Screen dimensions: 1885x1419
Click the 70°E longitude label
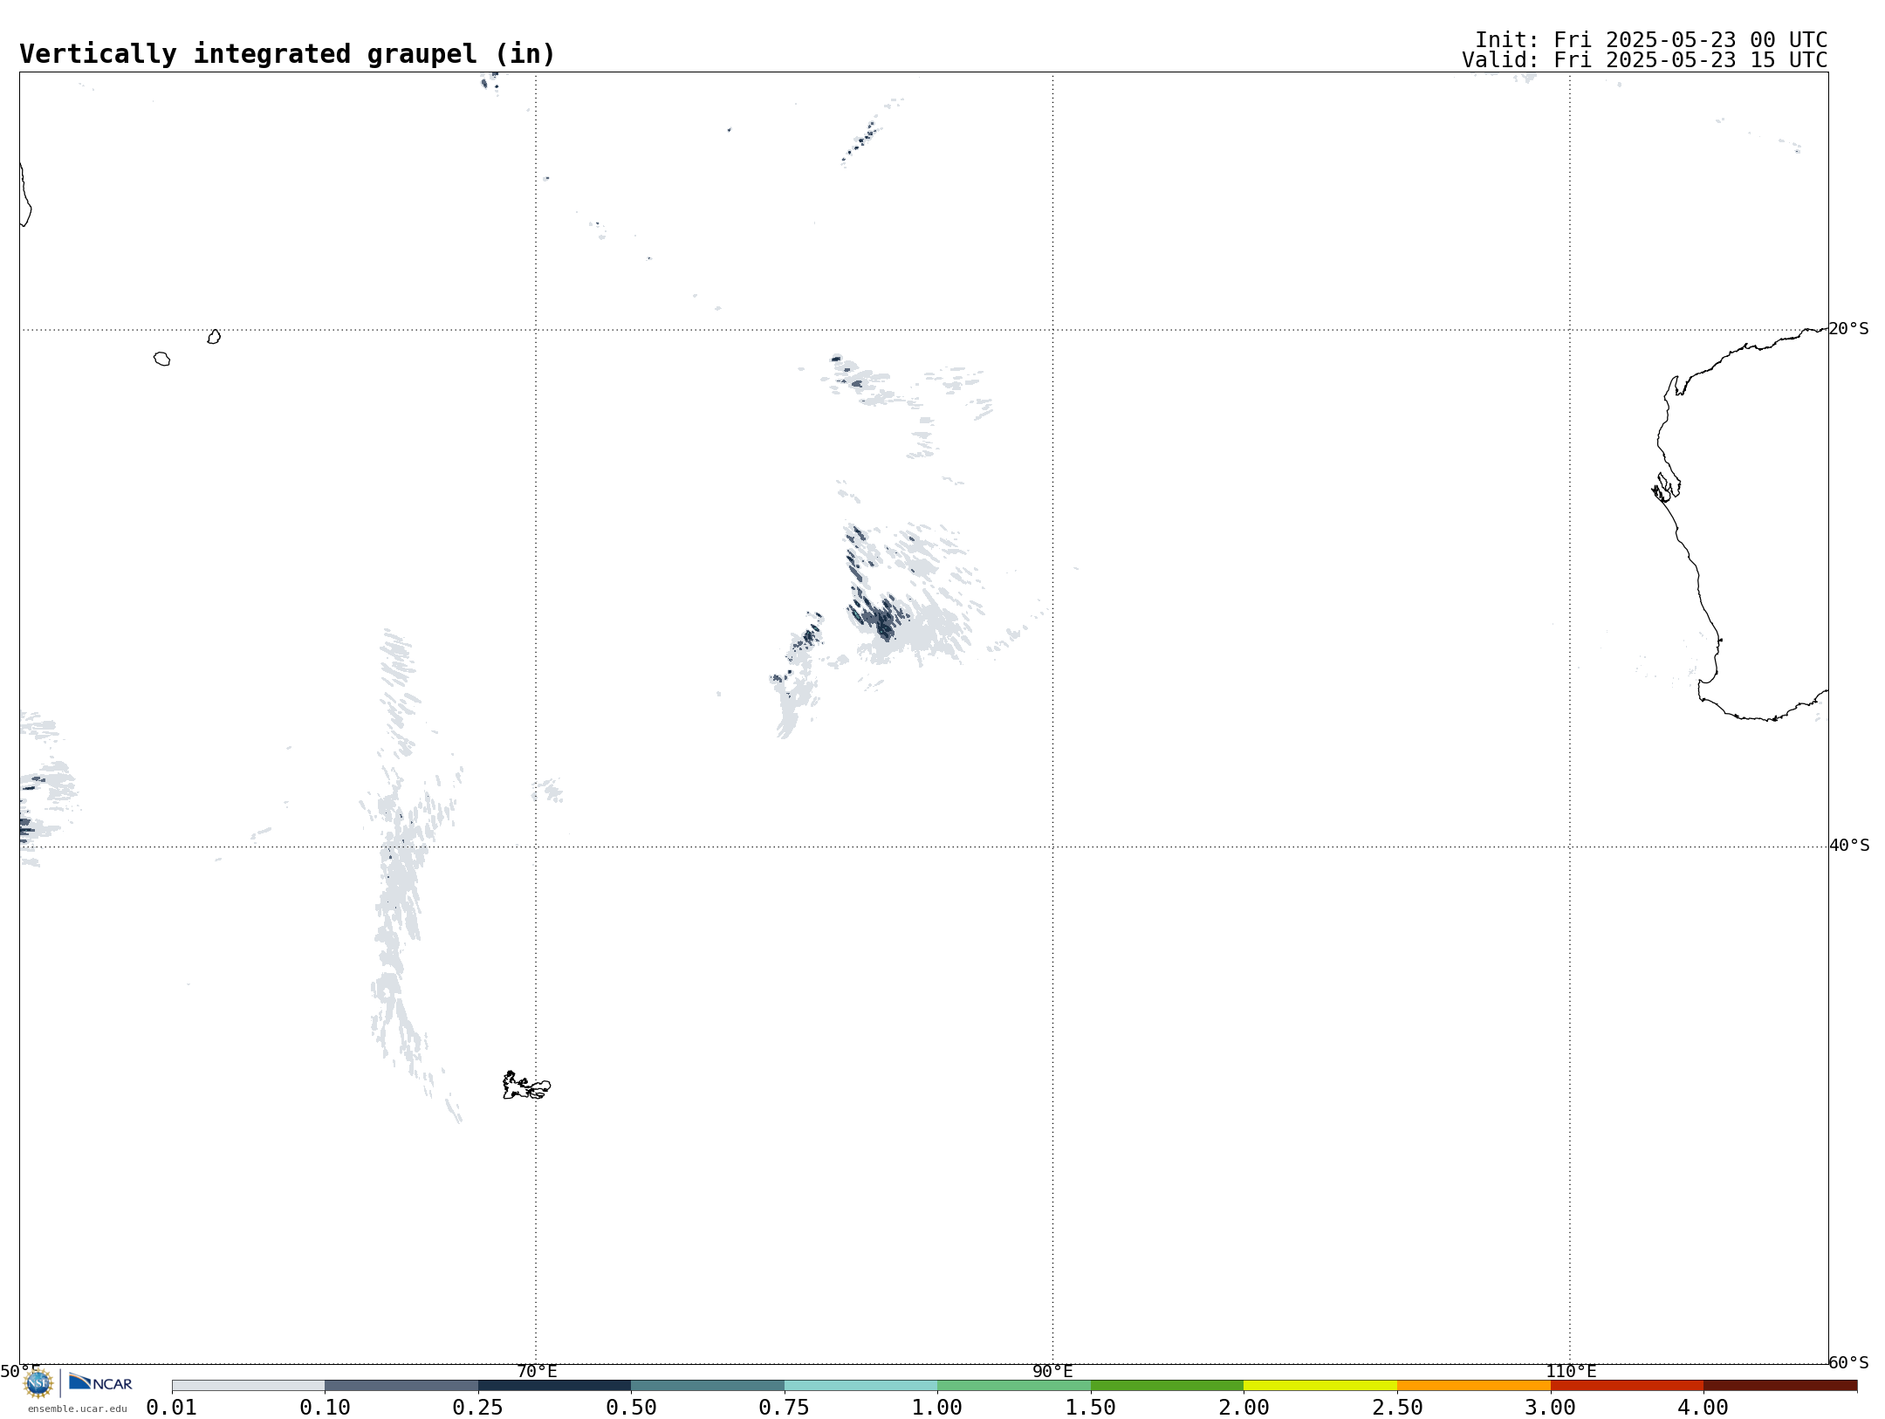[x=537, y=1371]
